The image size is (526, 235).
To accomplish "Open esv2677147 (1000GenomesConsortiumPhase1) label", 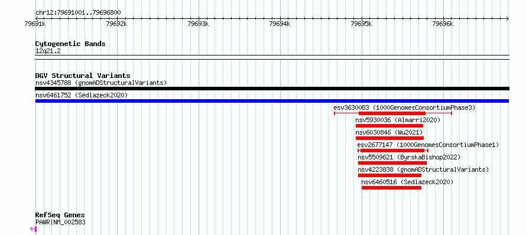I will pyautogui.click(x=428, y=145).
